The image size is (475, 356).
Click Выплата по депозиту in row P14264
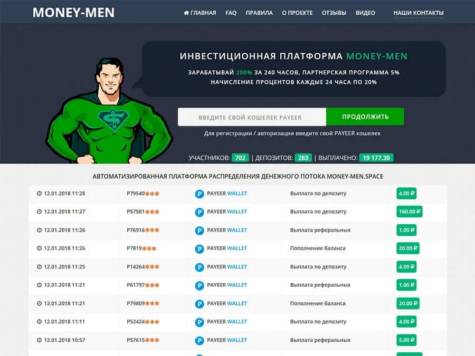(x=318, y=267)
